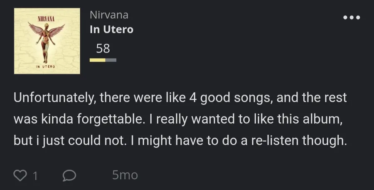Viewport: 374px width, 190px height.
Task: Open comments via the speech bubble icon
Action: click(x=69, y=175)
